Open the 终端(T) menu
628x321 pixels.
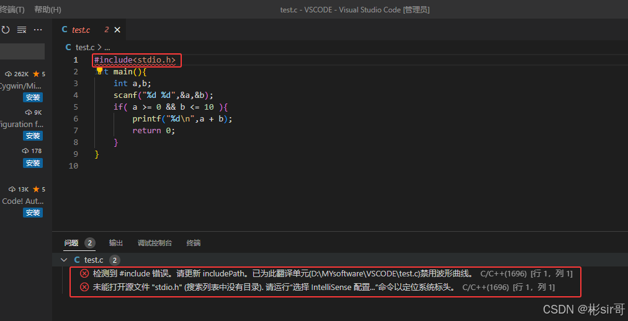[x=12, y=9]
